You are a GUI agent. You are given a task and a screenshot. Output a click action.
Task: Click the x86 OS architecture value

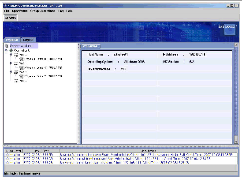tap(123, 69)
